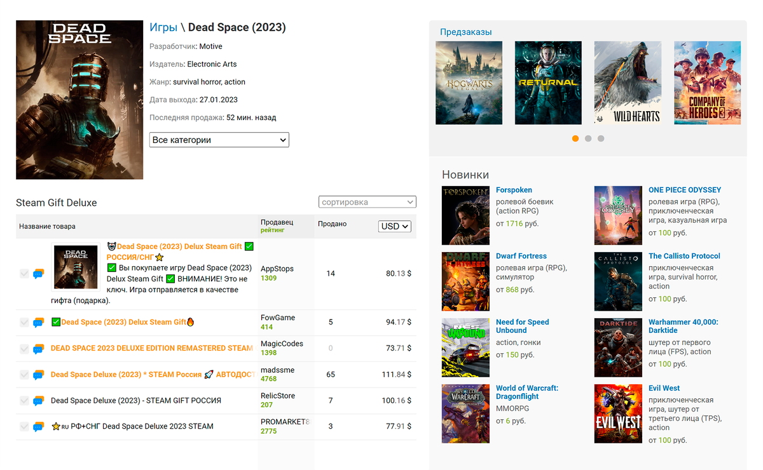763x470 pixels.
Task: Click seller name PROMARKET
Action: pyautogui.click(x=285, y=422)
